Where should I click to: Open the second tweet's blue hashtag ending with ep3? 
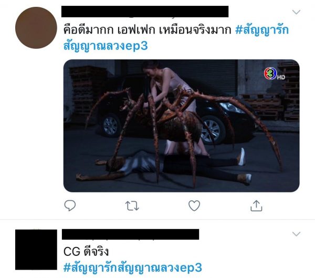pyautogui.click(x=133, y=267)
